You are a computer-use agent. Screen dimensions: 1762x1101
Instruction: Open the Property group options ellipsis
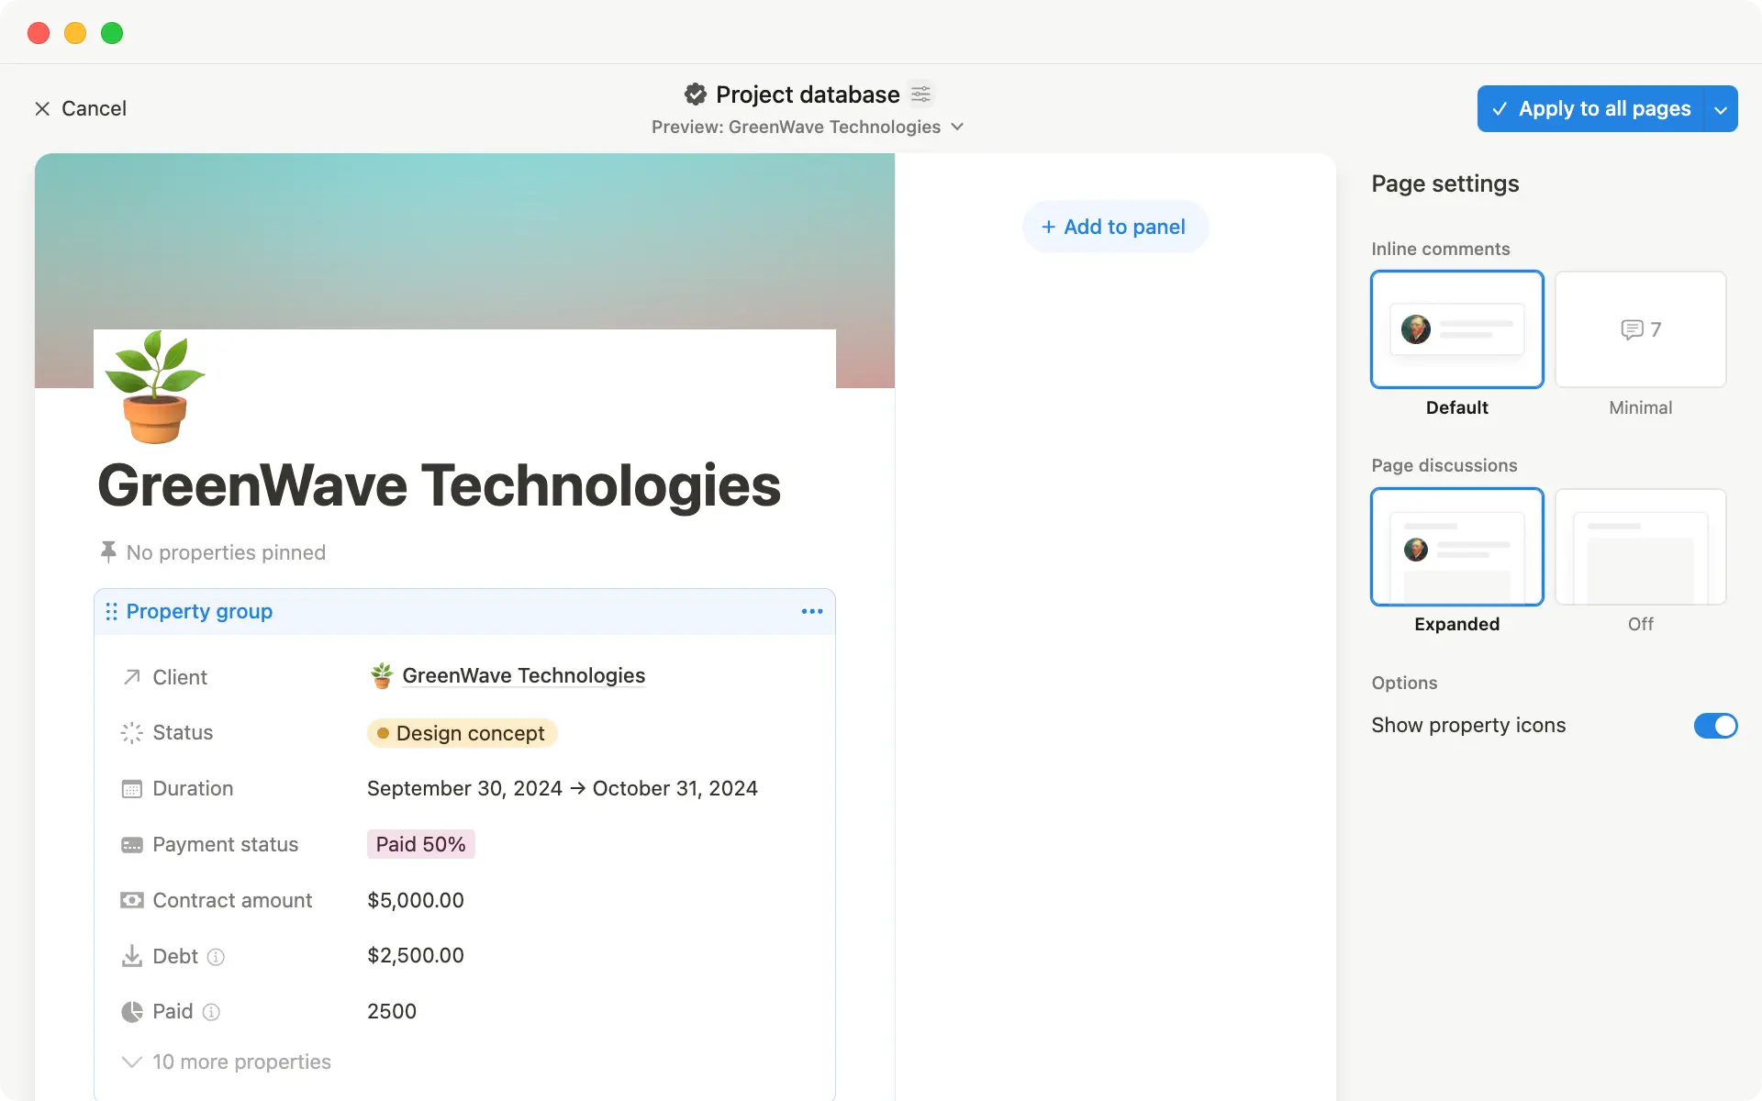coord(811,611)
